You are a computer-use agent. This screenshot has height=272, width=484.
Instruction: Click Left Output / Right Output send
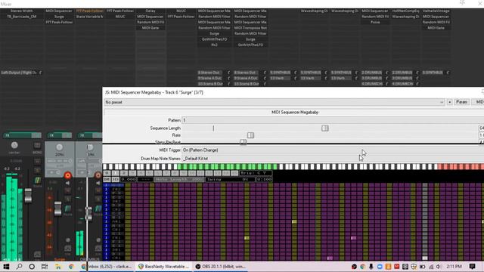pos(19,73)
